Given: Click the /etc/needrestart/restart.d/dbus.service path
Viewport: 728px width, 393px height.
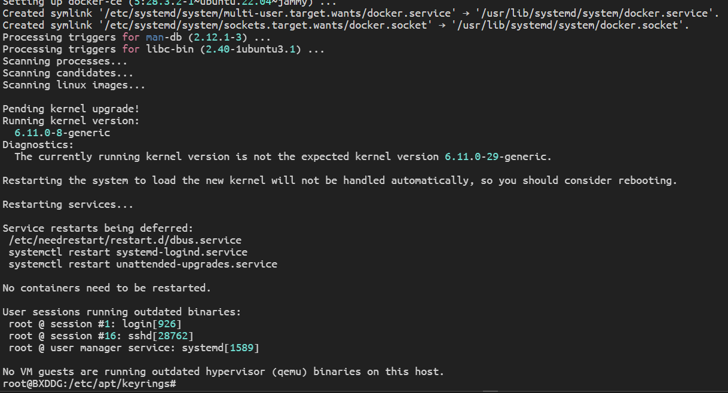Looking at the screenshot, I should 125,240.
